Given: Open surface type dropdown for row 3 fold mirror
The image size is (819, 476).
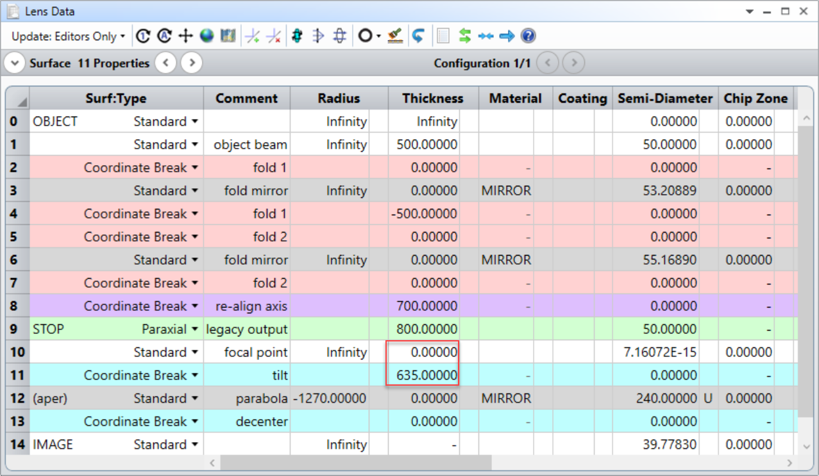Looking at the screenshot, I should tap(194, 191).
